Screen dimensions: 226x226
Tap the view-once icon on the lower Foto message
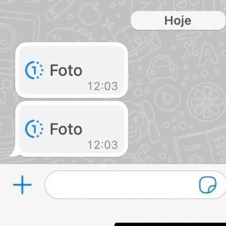pyautogui.click(x=34, y=129)
